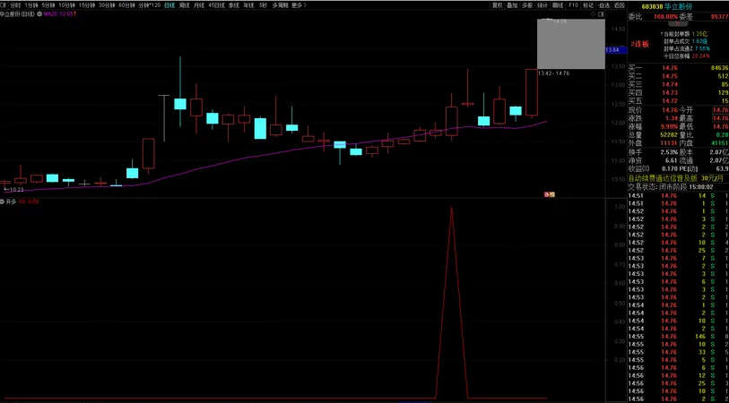Select the 月线 monthly chart tab

pyautogui.click(x=199, y=5)
